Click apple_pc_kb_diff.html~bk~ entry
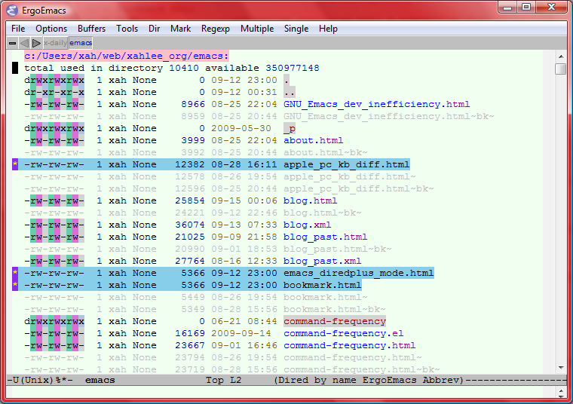Viewport: 573px width, 404px height. pyautogui.click(x=358, y=188)
